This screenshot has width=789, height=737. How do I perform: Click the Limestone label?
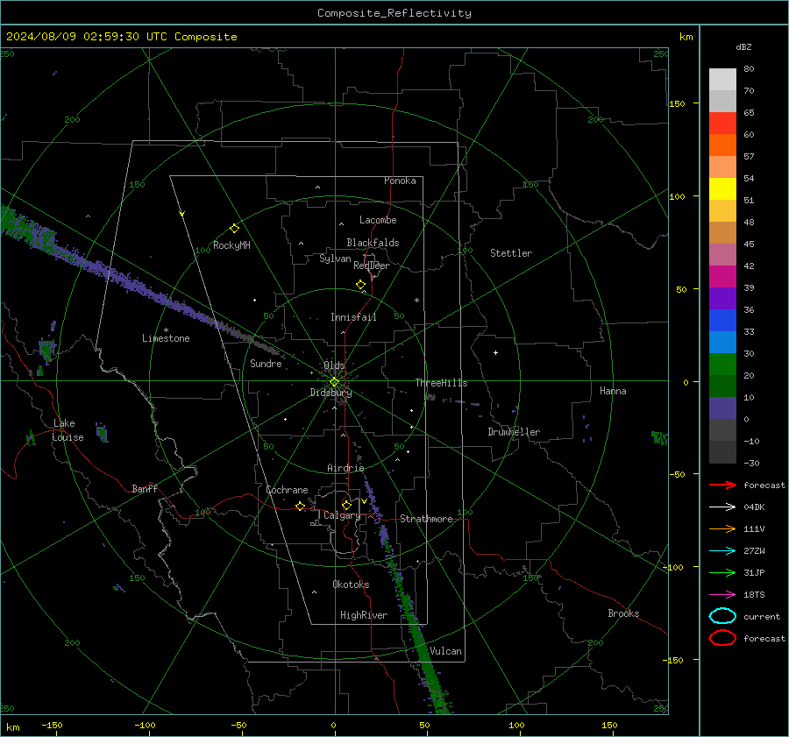pyautogui.click(x=166, y=338)
